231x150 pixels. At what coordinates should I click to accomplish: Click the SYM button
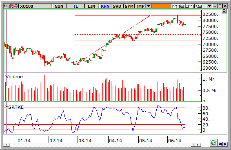129,6
